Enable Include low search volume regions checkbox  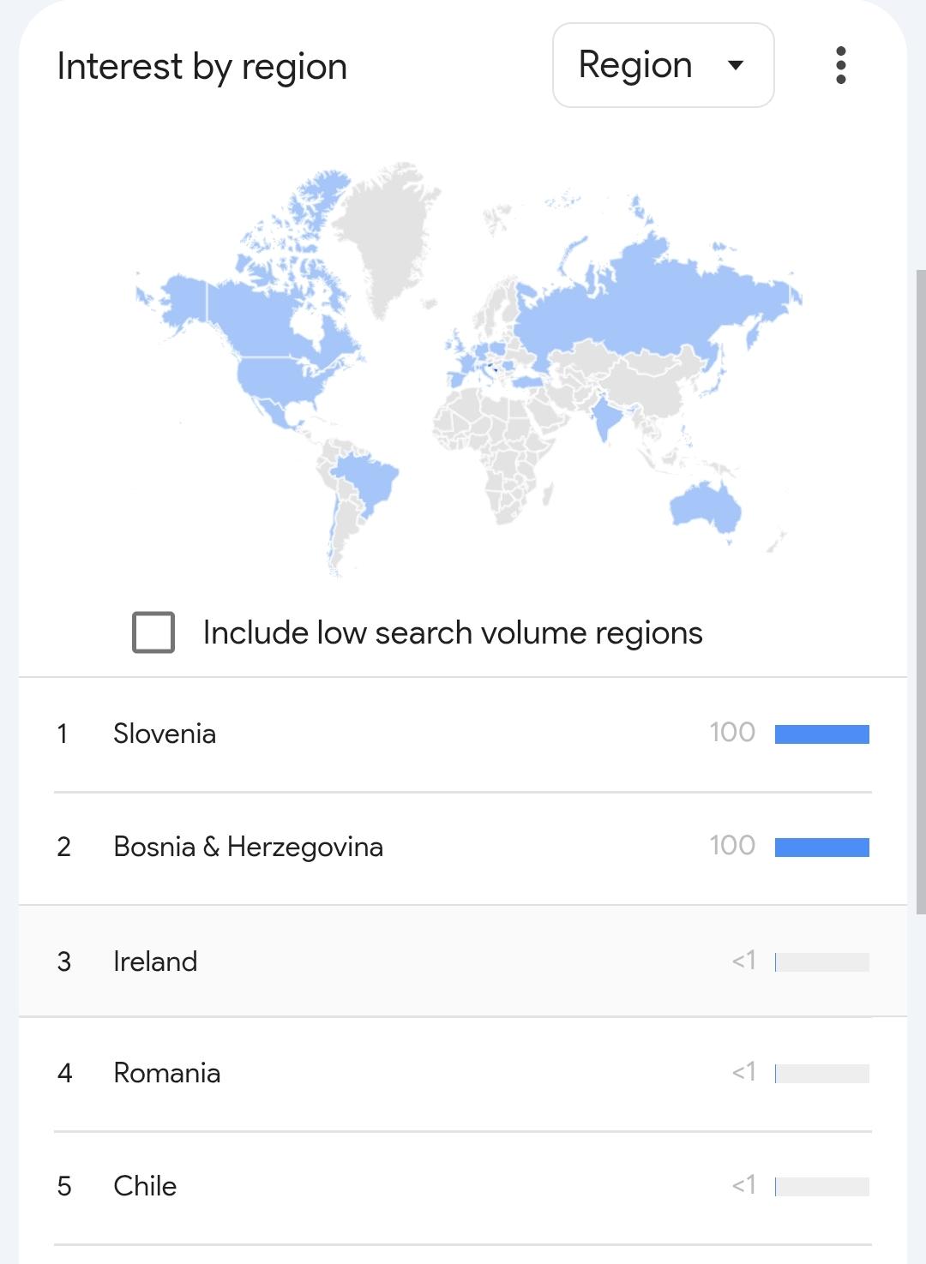click(x=153, y=632)
